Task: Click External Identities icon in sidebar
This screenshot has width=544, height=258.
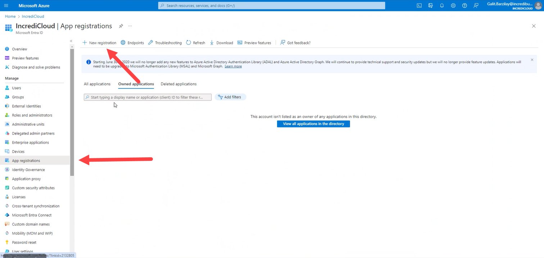Action: click(7, 106)
